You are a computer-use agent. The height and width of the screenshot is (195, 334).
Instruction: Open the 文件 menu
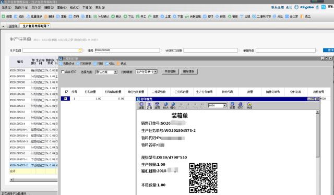pos(36,7)
